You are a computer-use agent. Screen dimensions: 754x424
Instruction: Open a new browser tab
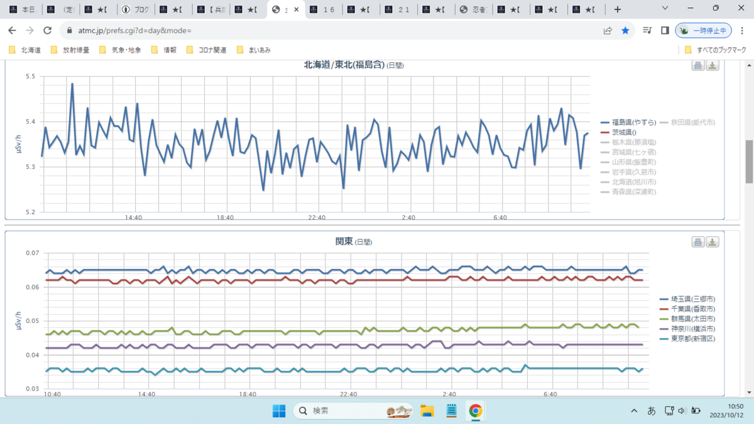point(618,9)
